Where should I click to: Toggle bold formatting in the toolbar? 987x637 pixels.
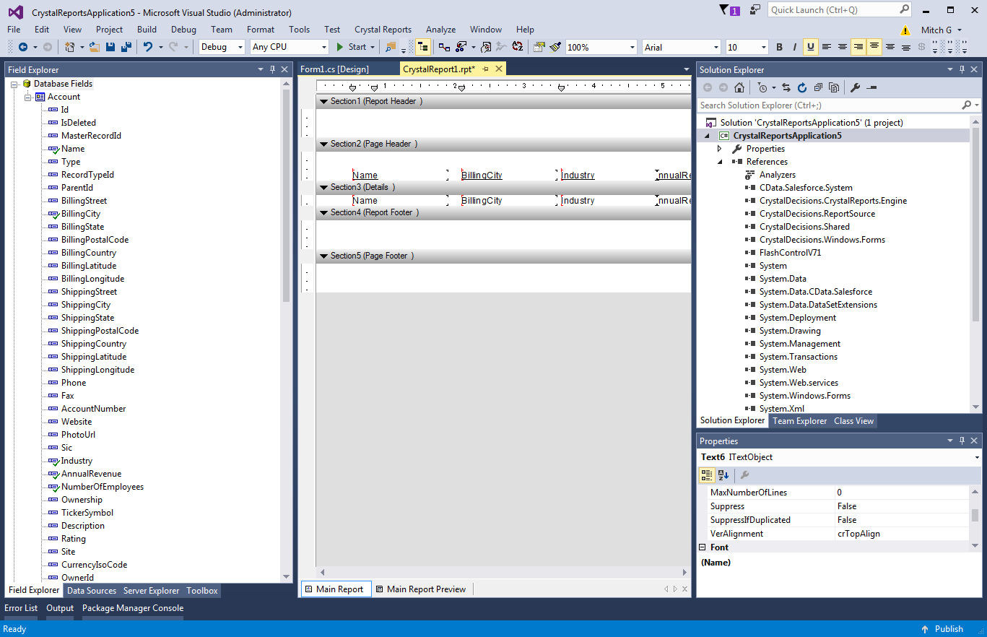pos(779,47)
